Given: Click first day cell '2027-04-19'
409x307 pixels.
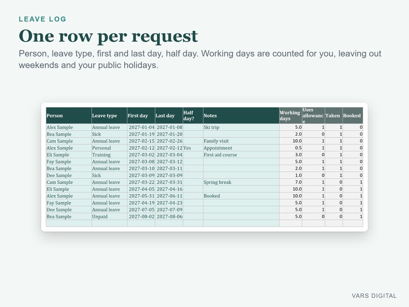Looking at the screenshot, I should coord(141,202).
